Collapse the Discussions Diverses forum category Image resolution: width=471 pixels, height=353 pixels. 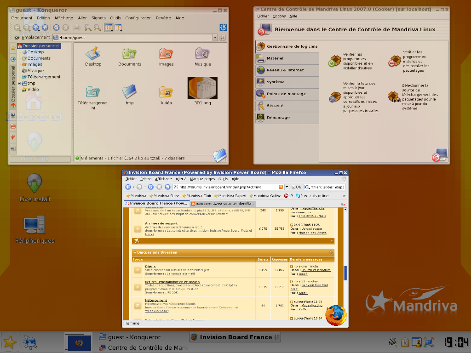coord(331,252)
